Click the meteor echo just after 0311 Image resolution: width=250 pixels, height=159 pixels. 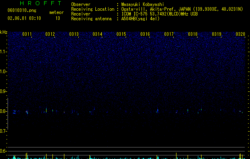(27, 112)
